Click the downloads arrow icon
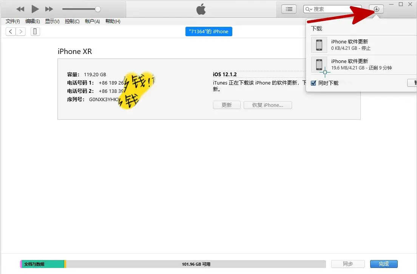The image size is (417, 274). [376, 9]
